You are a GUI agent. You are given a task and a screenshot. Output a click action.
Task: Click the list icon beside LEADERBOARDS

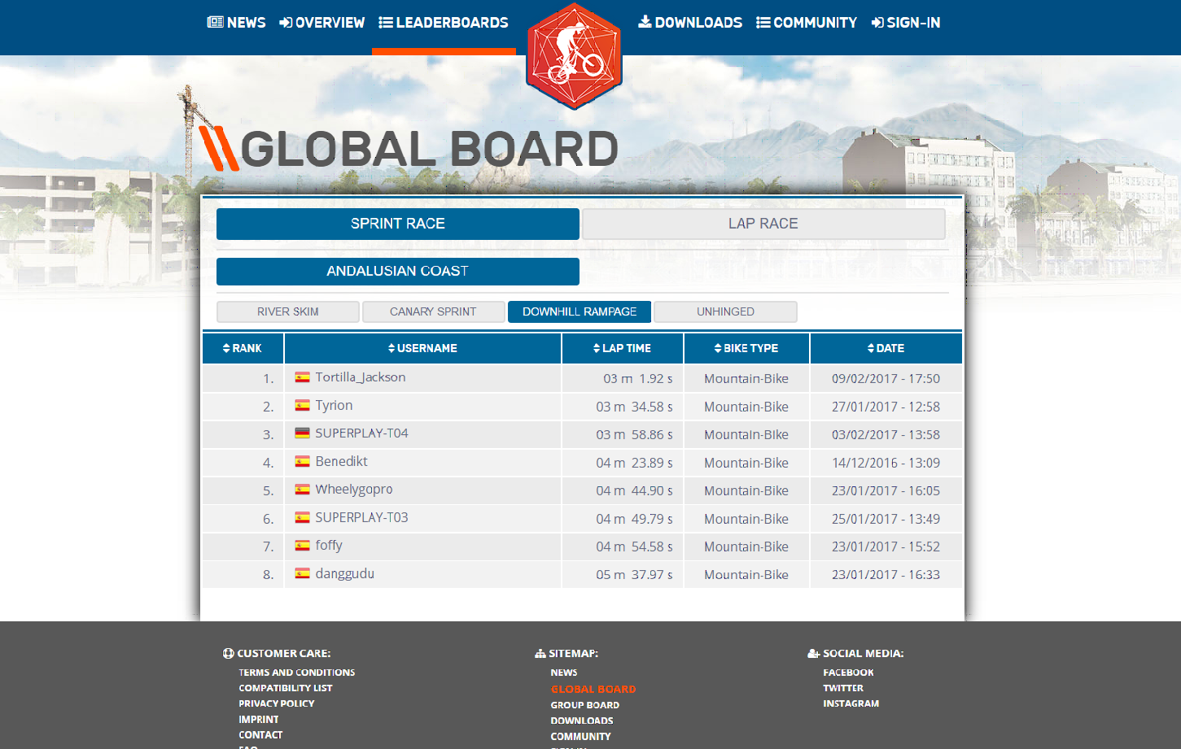pyautogui.click(x=386, y=22)
